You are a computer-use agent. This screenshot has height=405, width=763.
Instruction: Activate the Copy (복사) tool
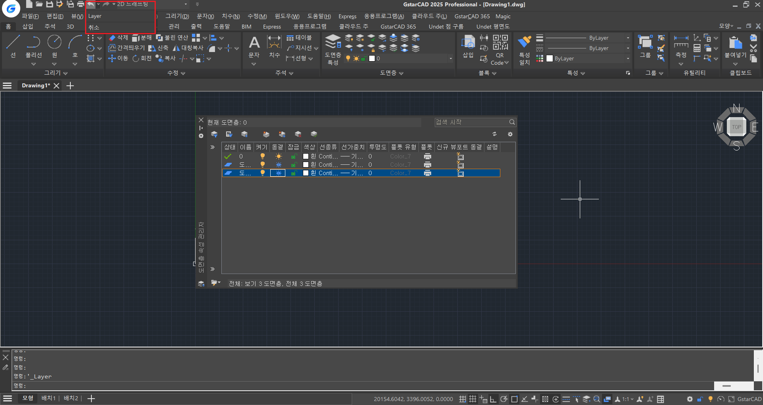click(x=165, y=58)
